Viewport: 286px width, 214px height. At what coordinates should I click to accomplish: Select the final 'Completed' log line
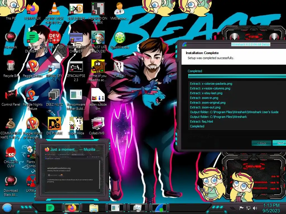[x=197, y=126]
